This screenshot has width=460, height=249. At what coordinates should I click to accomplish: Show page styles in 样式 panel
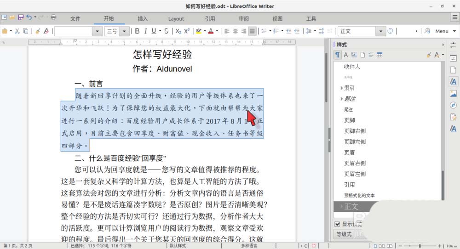point(362,55)
